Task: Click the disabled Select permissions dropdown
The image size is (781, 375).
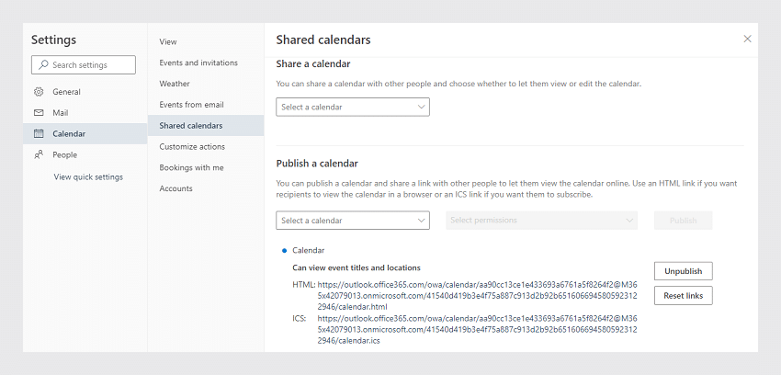Action: (541, 220)
